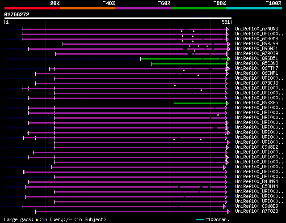Select the purple ~60% identity color segment

pyautogui.click(x=143, y=8)
